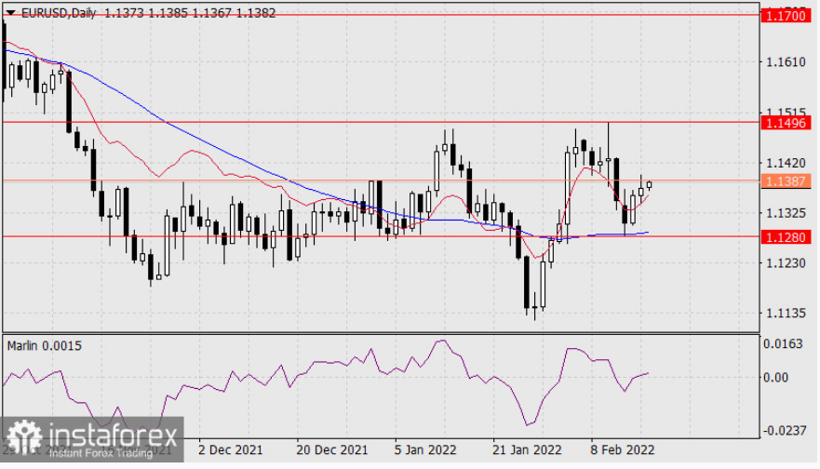Click the 1.1387 current price tag
This screenshot has width=820, height=469.
pos(786,181)
